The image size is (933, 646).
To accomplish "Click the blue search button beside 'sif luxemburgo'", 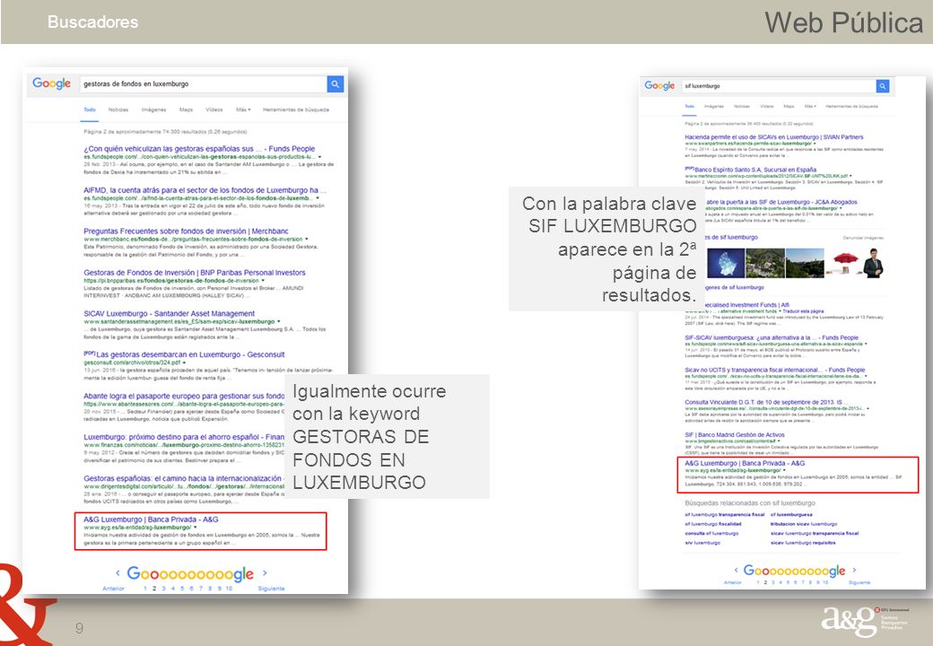I will [883, 86].
